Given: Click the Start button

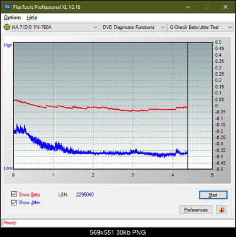Looking at the screenshot, I should tap(213, 195).
